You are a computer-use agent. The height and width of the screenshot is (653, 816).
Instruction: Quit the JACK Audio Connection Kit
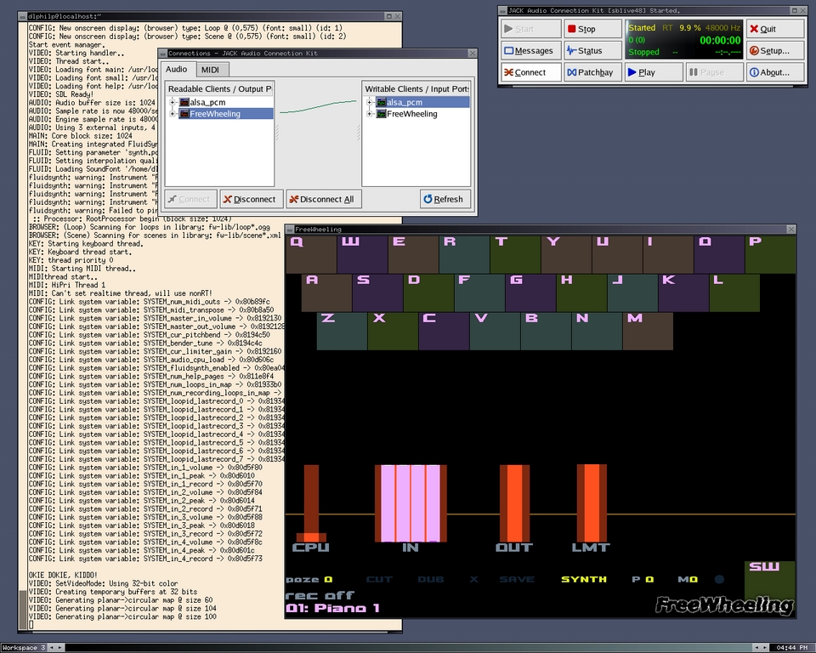774,29
